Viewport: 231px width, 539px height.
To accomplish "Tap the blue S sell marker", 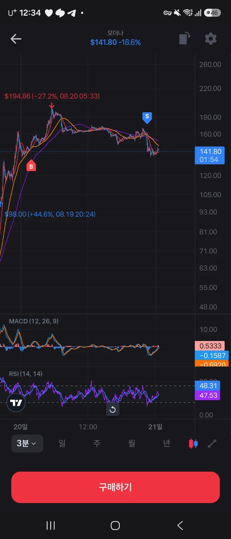I will click(x=147, y=118).
